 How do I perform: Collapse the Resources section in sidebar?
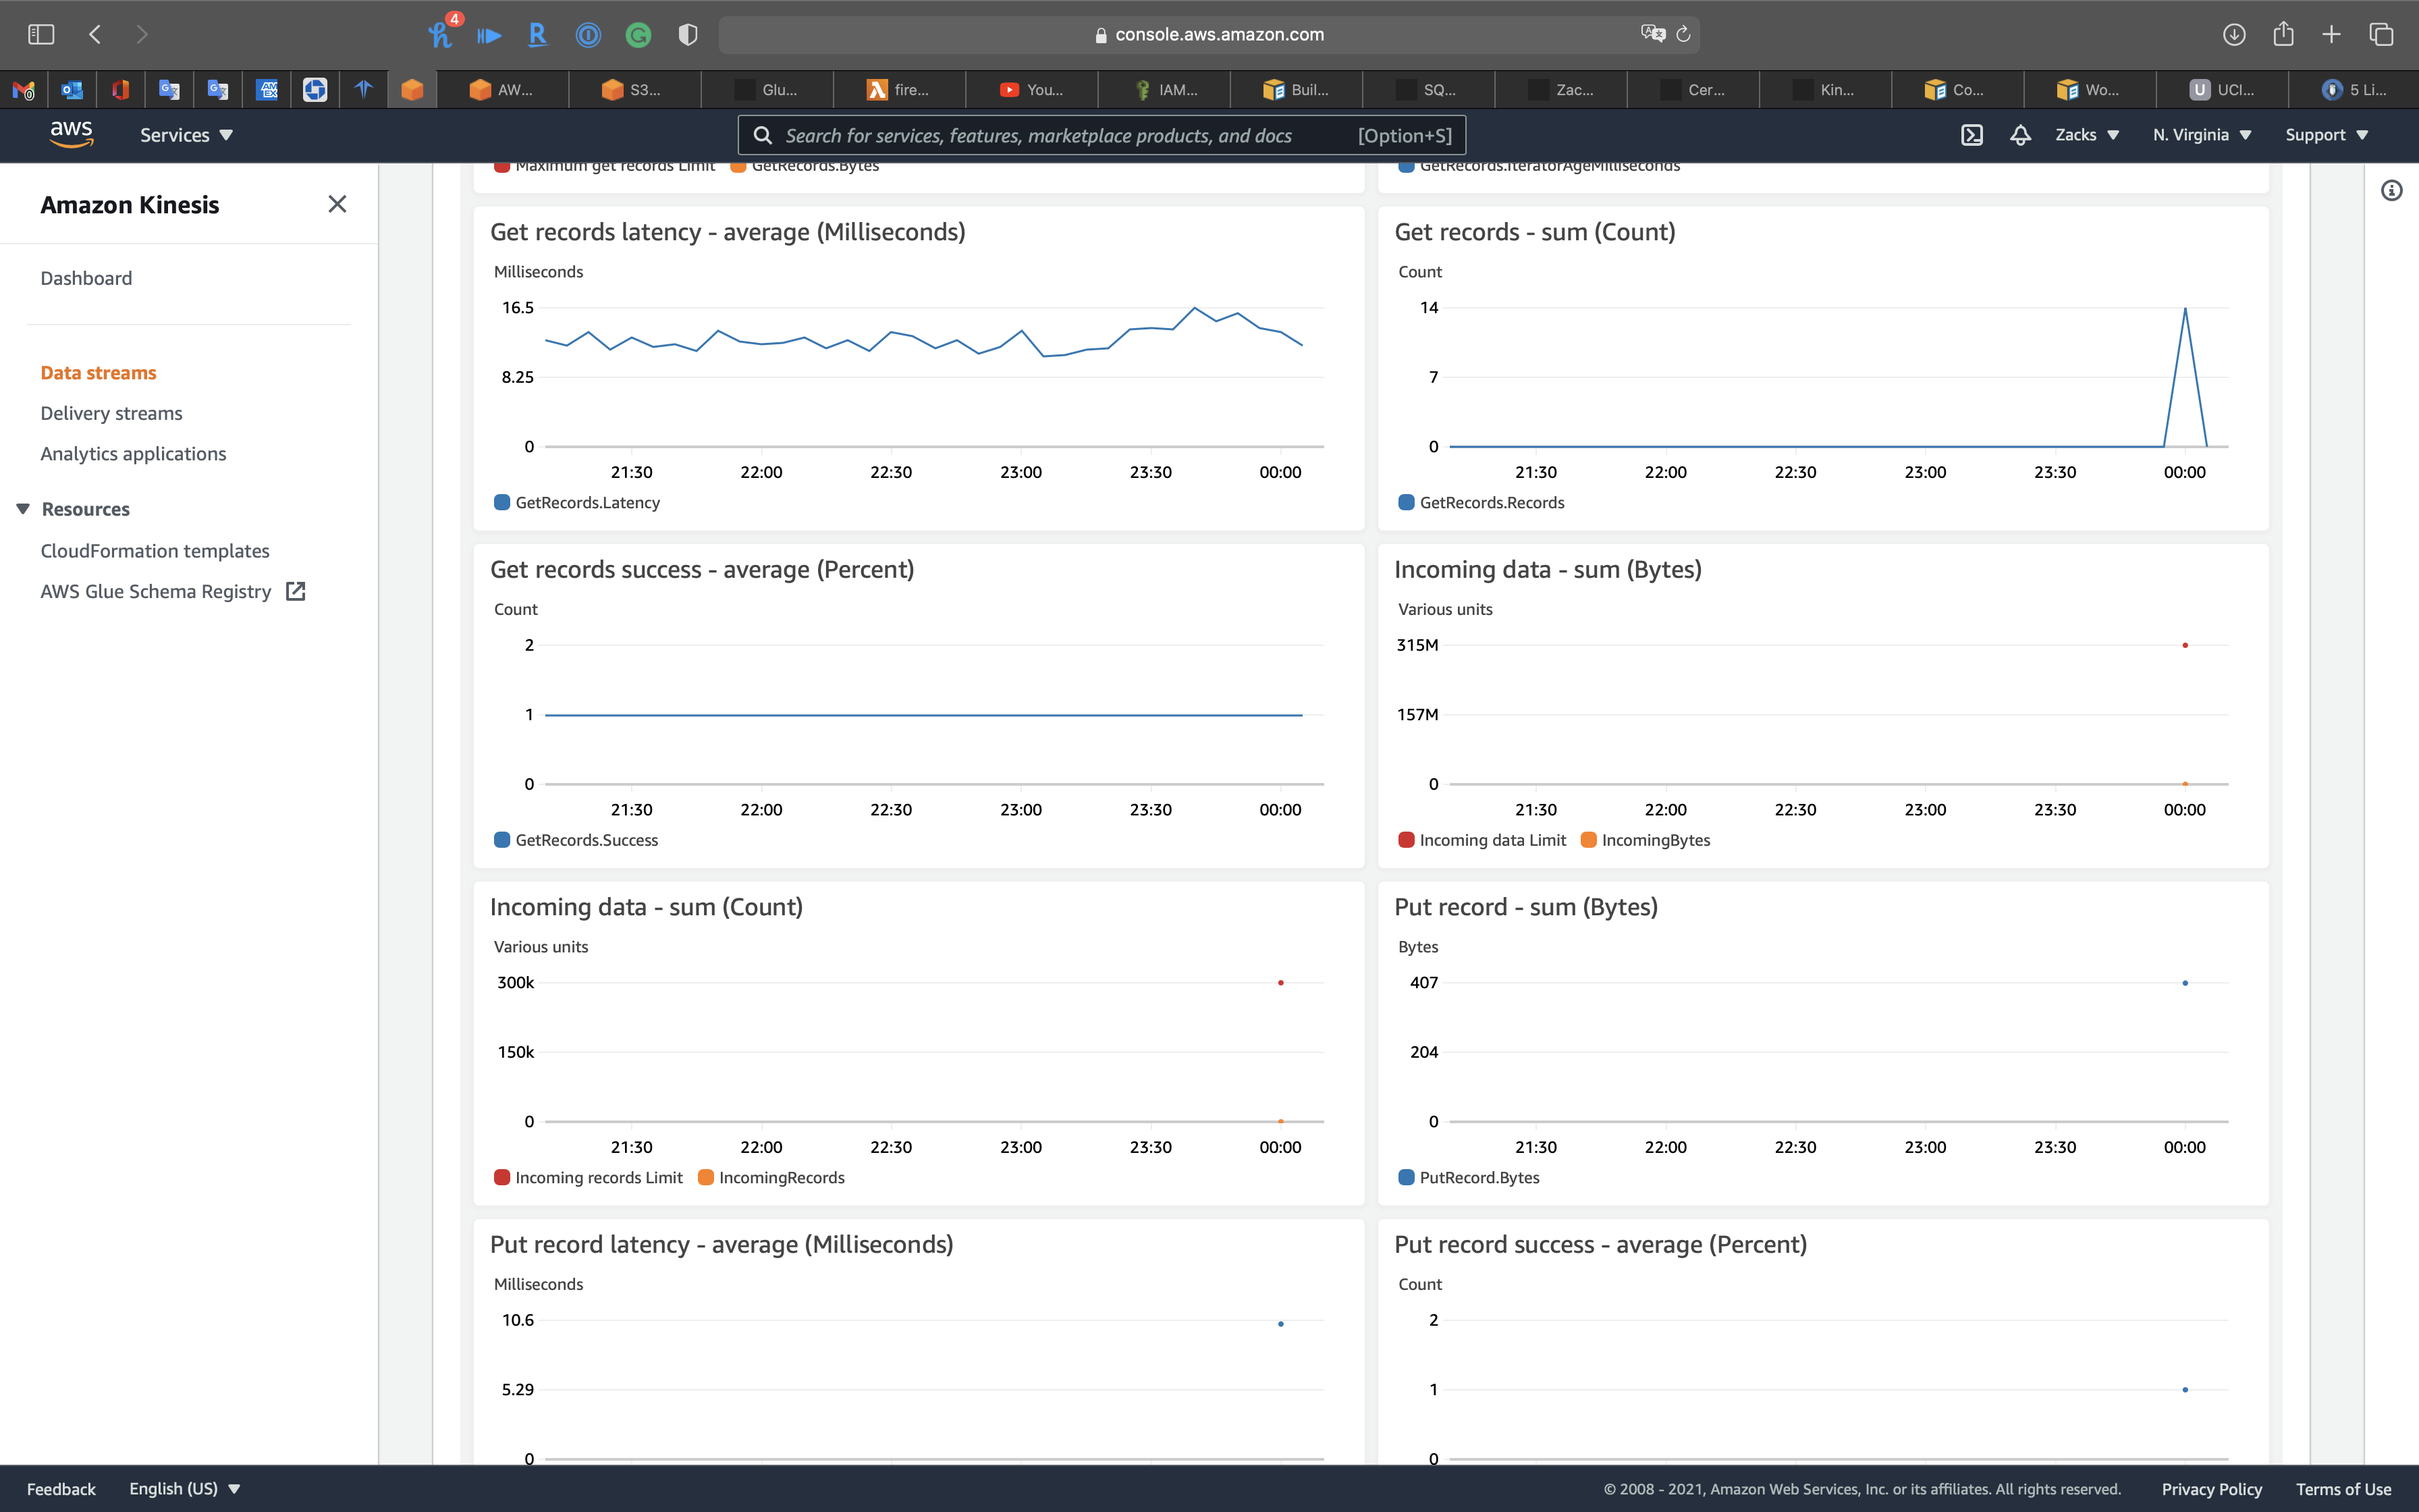tap(24, 509)
